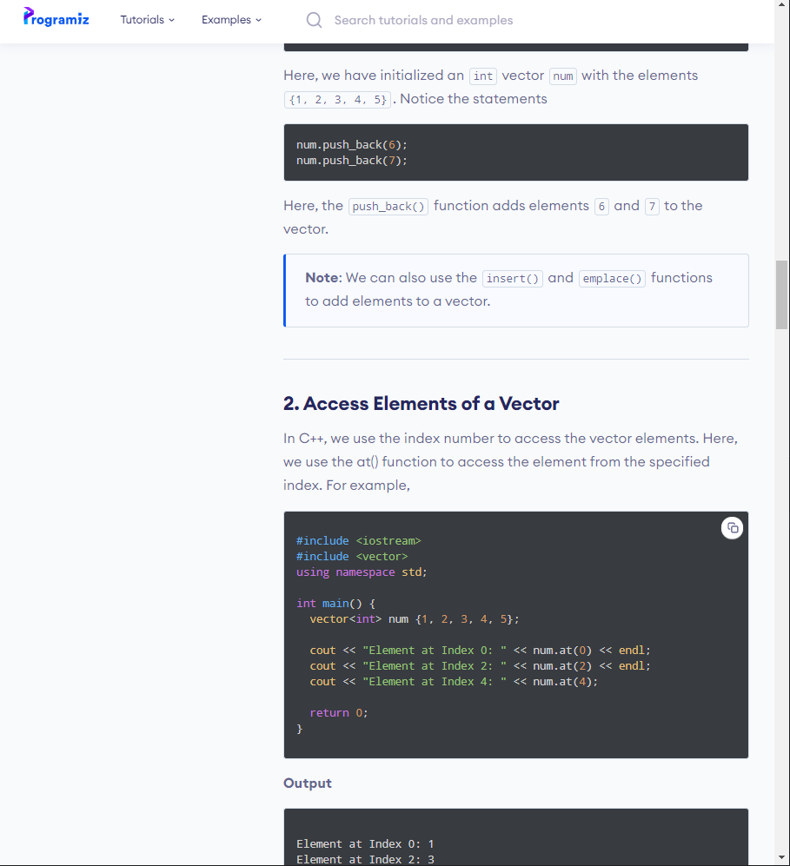The height and width of the screenshot is (866, 790).
Task: Click the 'int main() {' line
Action: tap(335, 603)
